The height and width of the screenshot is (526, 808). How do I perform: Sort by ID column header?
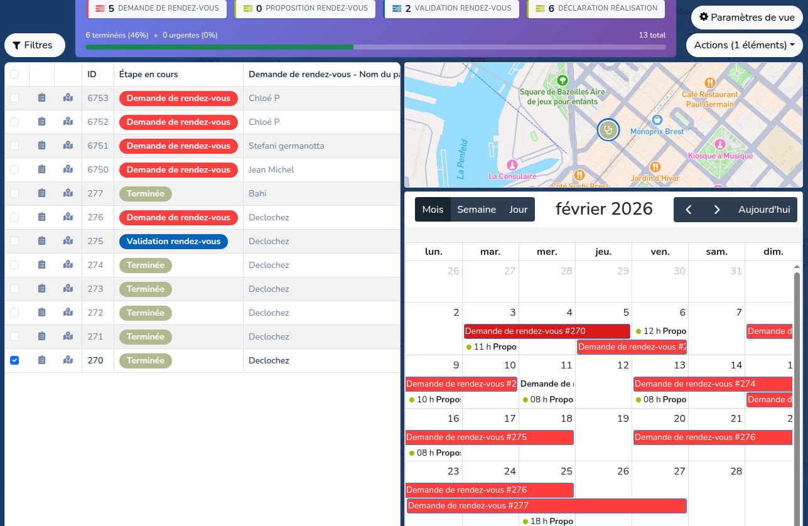tap(92, 74)
